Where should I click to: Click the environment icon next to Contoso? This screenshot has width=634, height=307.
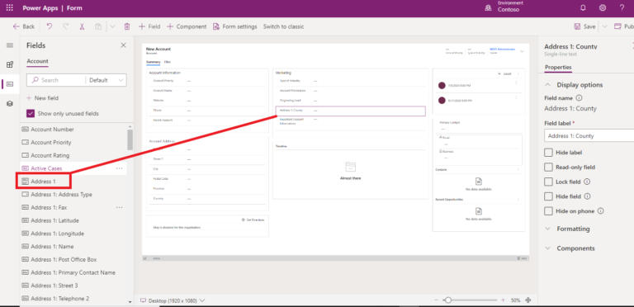pos(488,8)
